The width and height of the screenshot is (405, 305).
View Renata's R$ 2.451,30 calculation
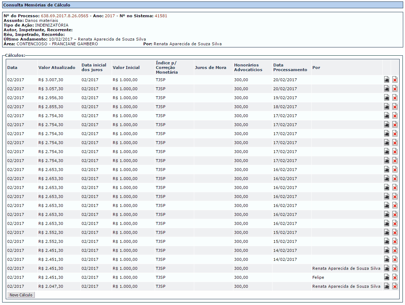coord(386,268)
